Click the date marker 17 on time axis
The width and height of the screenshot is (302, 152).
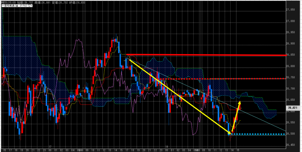pos(50,146)
